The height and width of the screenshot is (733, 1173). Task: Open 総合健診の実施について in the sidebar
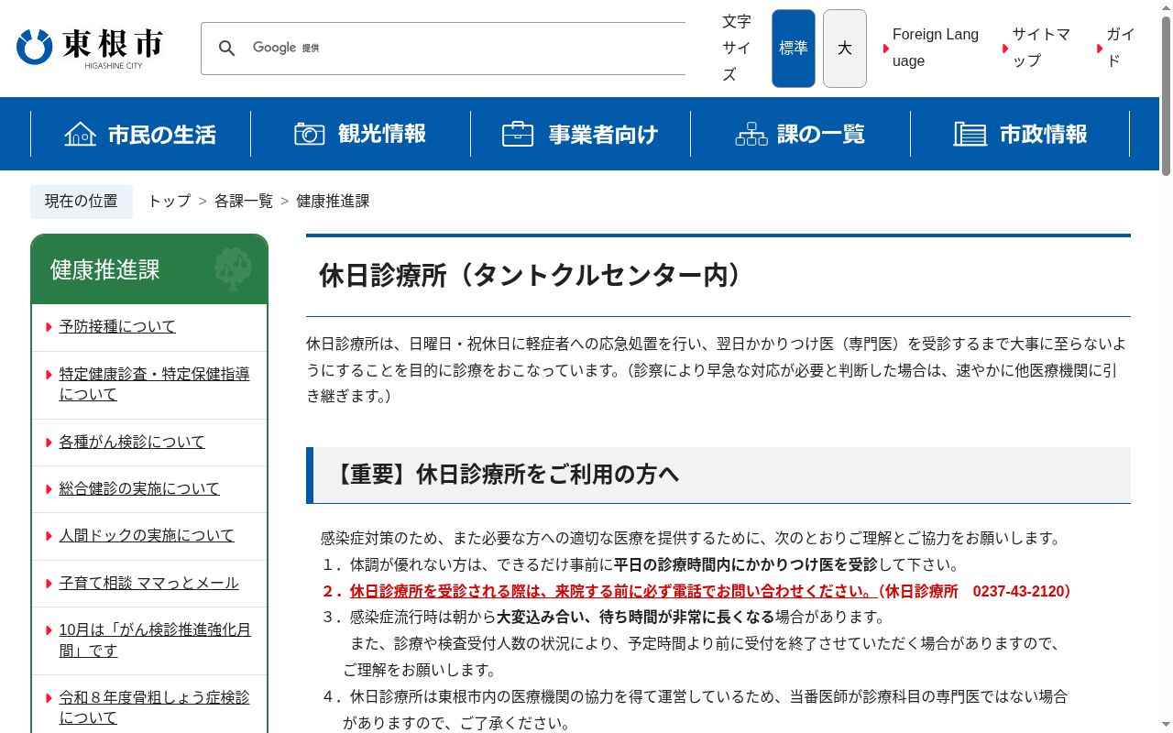139,488
